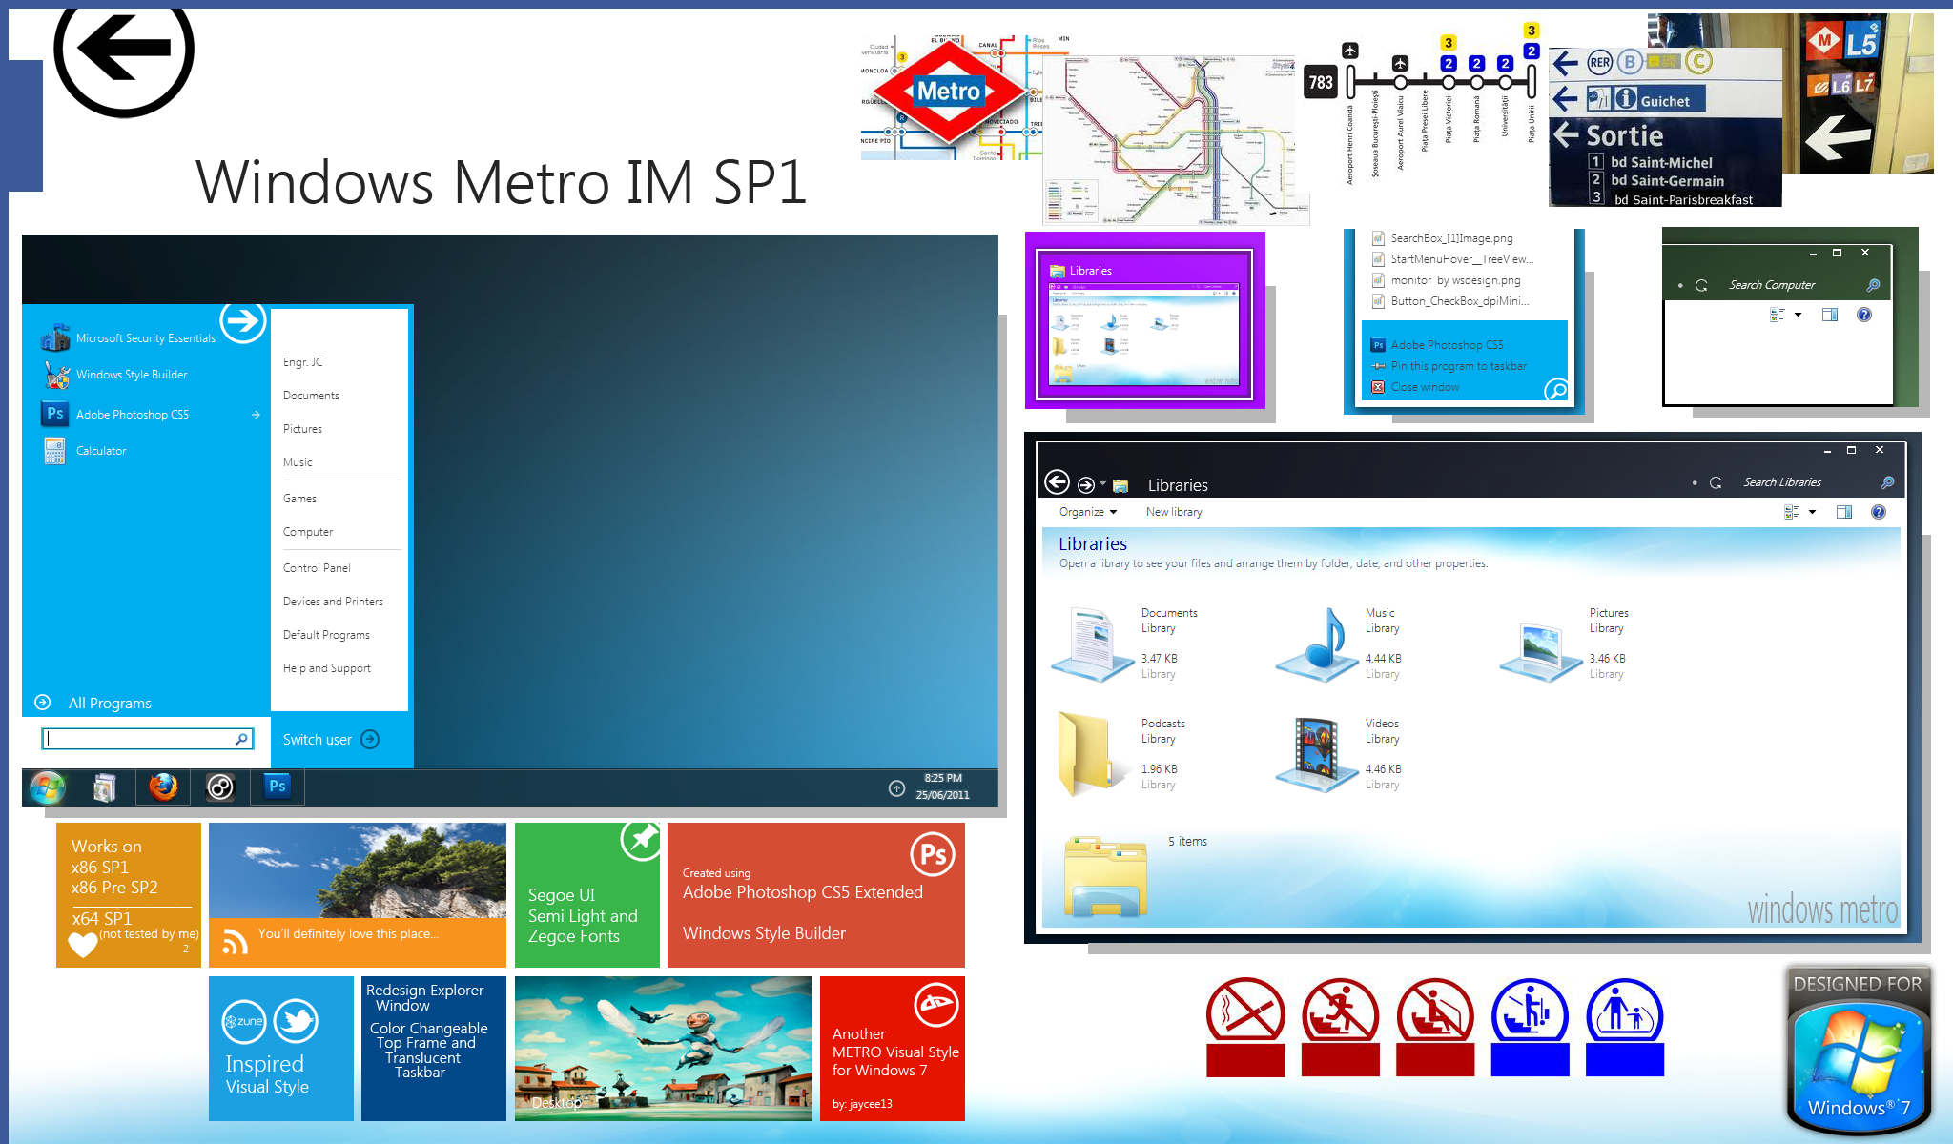Open Computer in the Start menu
Image resolution: width=1953 pixels, height=1144 pixels.
pos(308,532)
